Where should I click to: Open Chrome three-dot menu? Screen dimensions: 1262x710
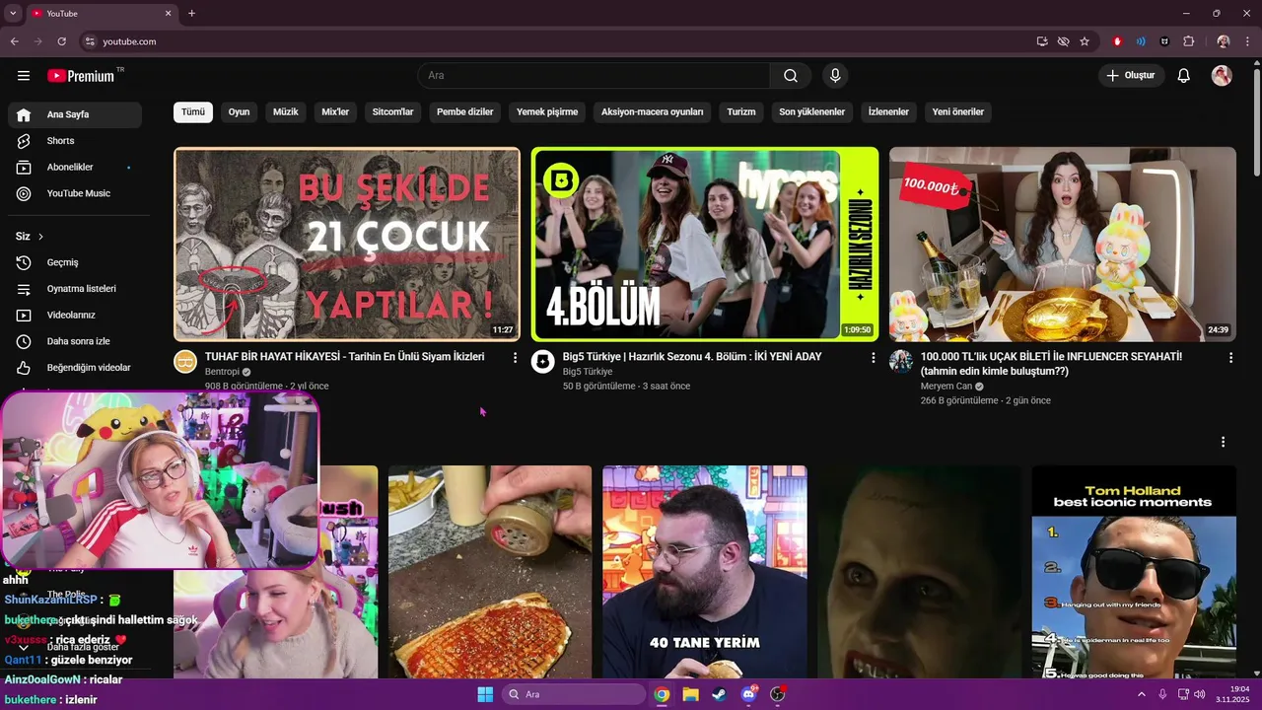1247,41
